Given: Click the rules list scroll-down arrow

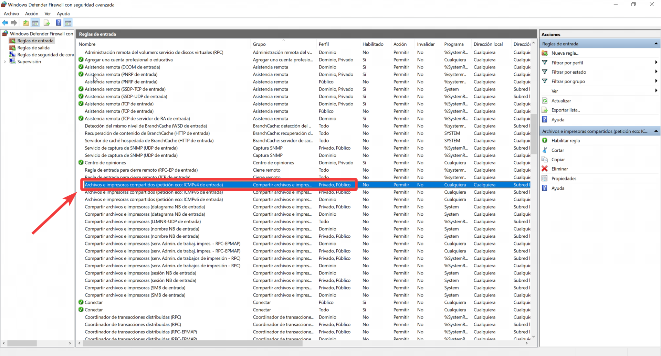Looking at the screenshot, I should 534,337.
